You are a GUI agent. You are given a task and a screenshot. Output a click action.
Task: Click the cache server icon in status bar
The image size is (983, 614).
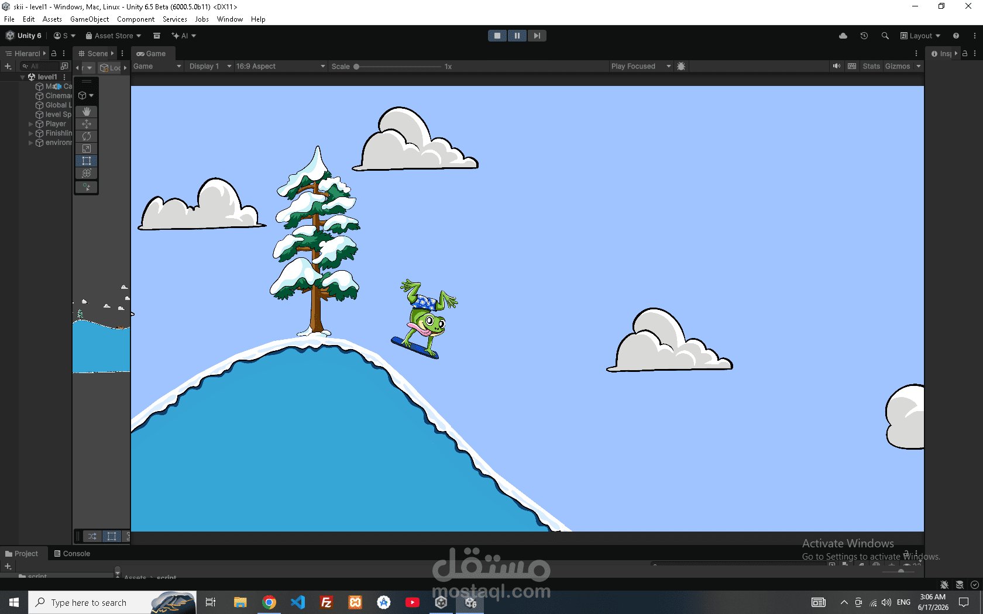point(960,585)
